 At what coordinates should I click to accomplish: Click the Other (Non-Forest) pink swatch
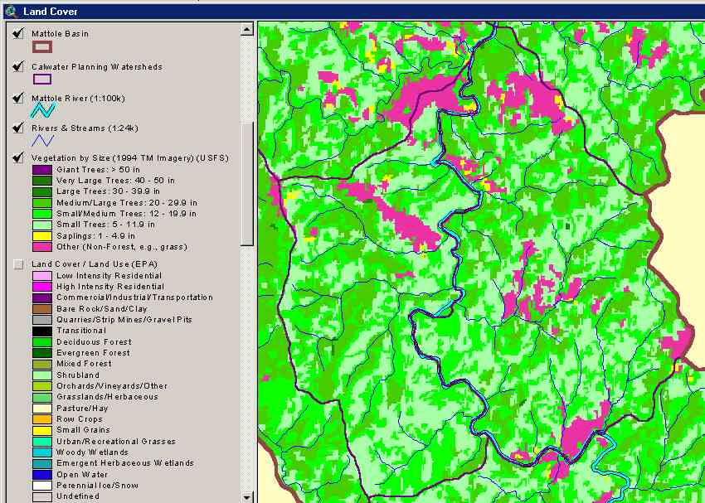[41, 247]
